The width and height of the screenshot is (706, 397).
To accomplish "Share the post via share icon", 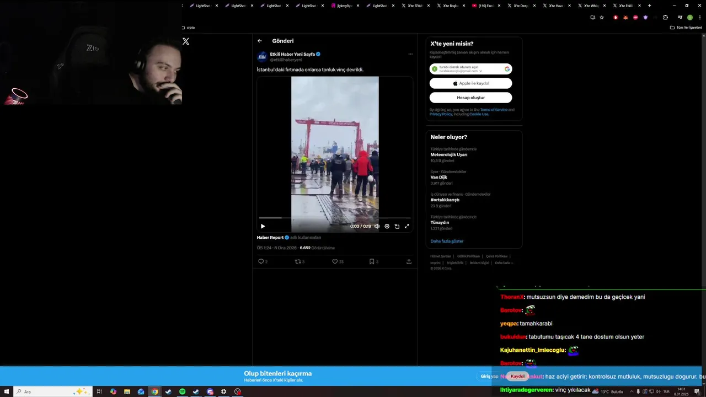I will [x=409, y=261].
